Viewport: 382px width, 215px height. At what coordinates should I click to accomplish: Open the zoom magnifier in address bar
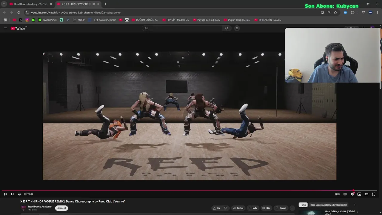tap(329, 13)
